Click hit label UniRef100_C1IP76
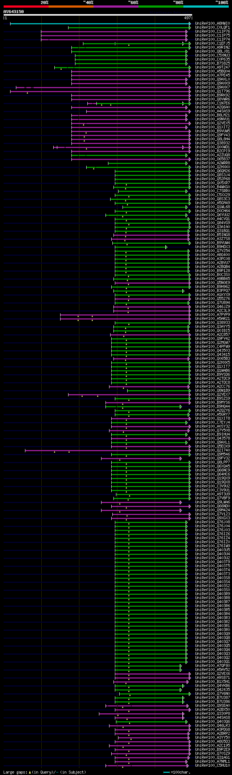The height and width of the screenshot is (775, 232). pos(212,32)
